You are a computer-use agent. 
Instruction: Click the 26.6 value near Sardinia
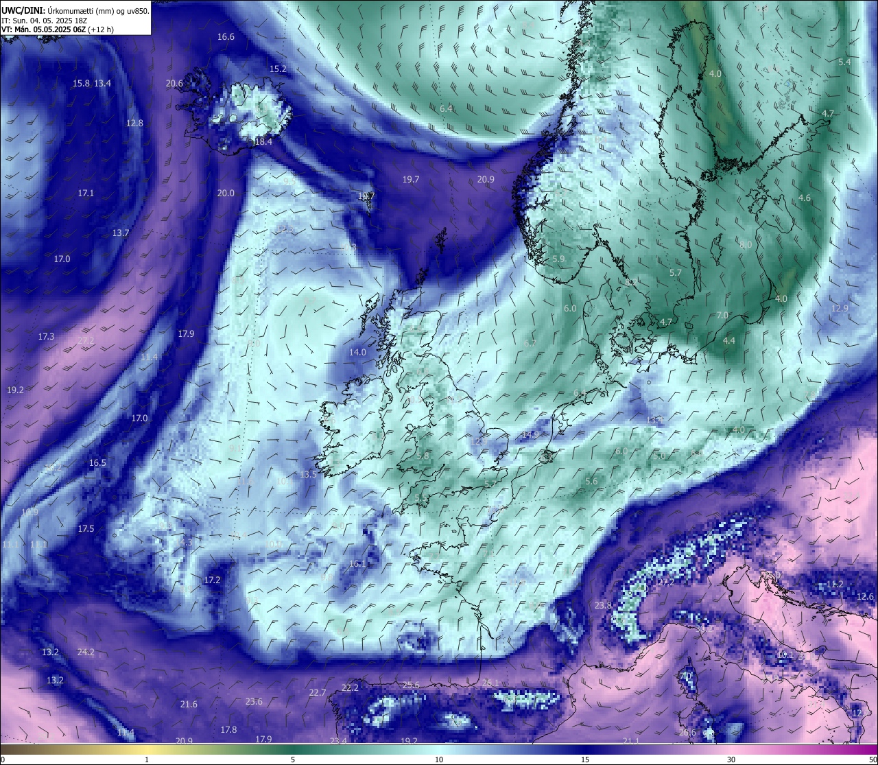pyautogui.click(x=687, y=733)
